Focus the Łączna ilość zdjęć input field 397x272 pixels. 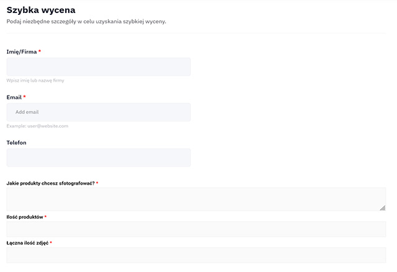195,255
